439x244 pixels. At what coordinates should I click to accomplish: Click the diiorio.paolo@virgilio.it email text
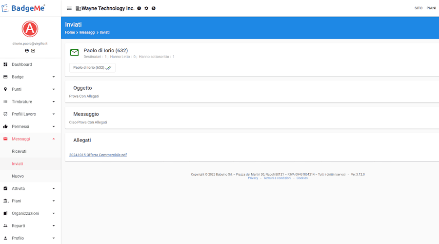tap(30, 44)
